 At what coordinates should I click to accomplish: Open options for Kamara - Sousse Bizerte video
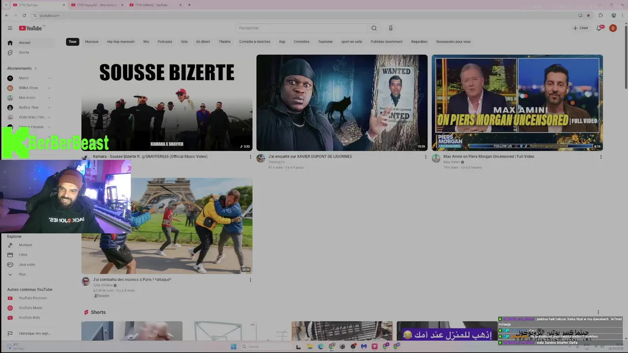click(250, 157)
